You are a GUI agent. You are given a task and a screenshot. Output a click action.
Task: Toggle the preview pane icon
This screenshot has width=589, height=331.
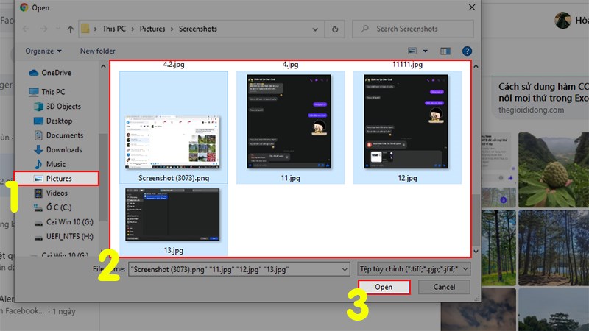pyautogui.click(x=445, y=51)
